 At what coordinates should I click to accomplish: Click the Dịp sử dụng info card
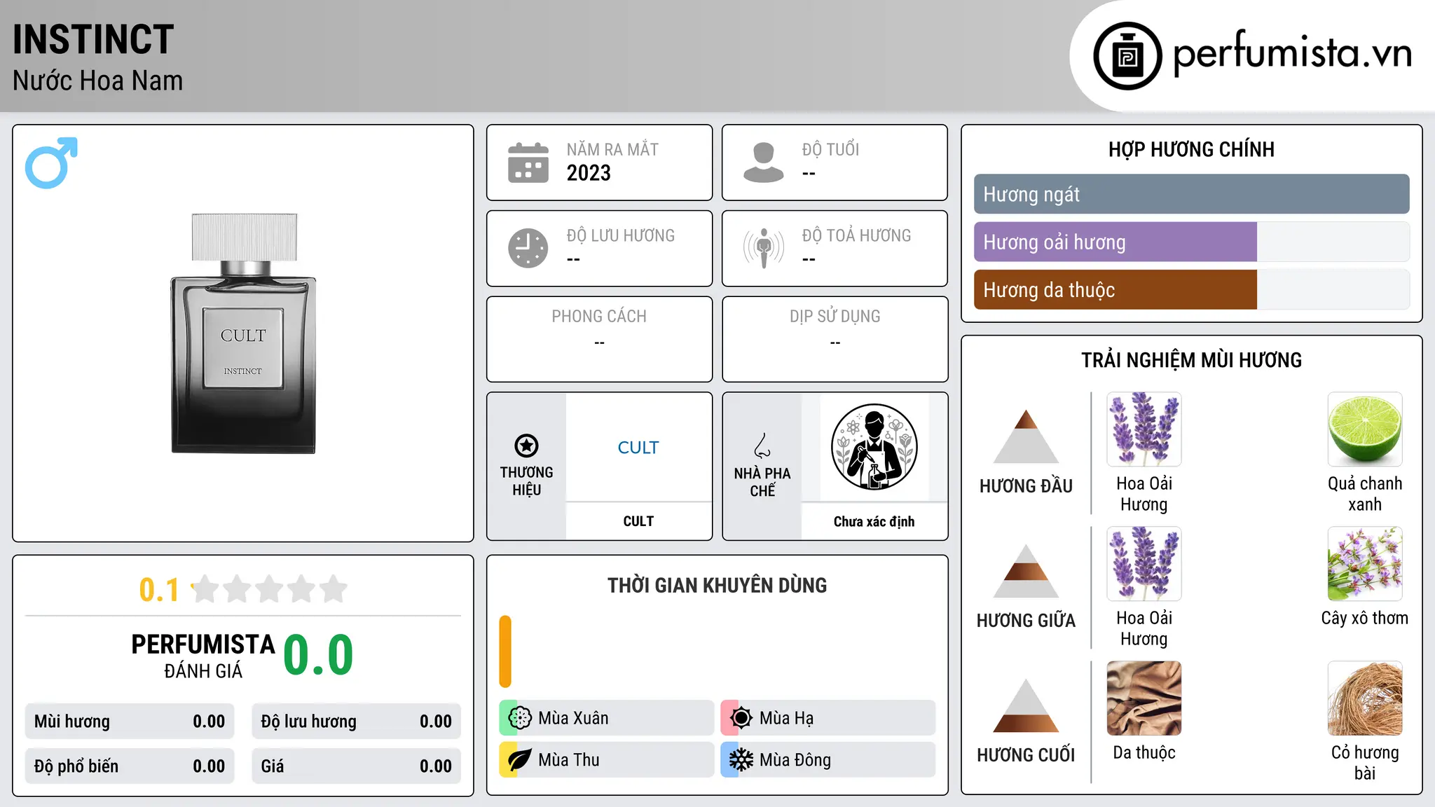point(835,339)
